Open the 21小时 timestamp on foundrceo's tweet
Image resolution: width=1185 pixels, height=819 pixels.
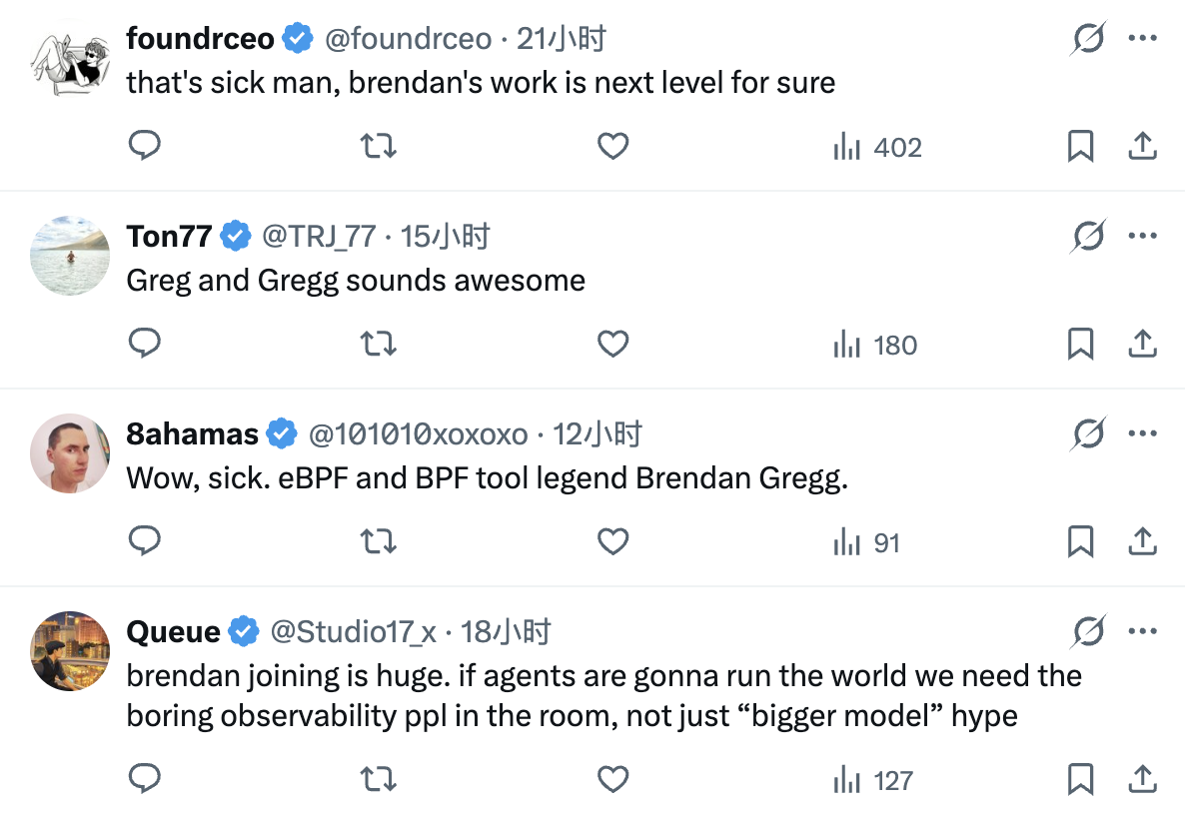coord(562,39)
